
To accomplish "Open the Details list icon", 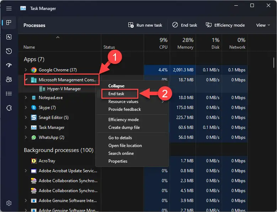I will tap(9, 94).
